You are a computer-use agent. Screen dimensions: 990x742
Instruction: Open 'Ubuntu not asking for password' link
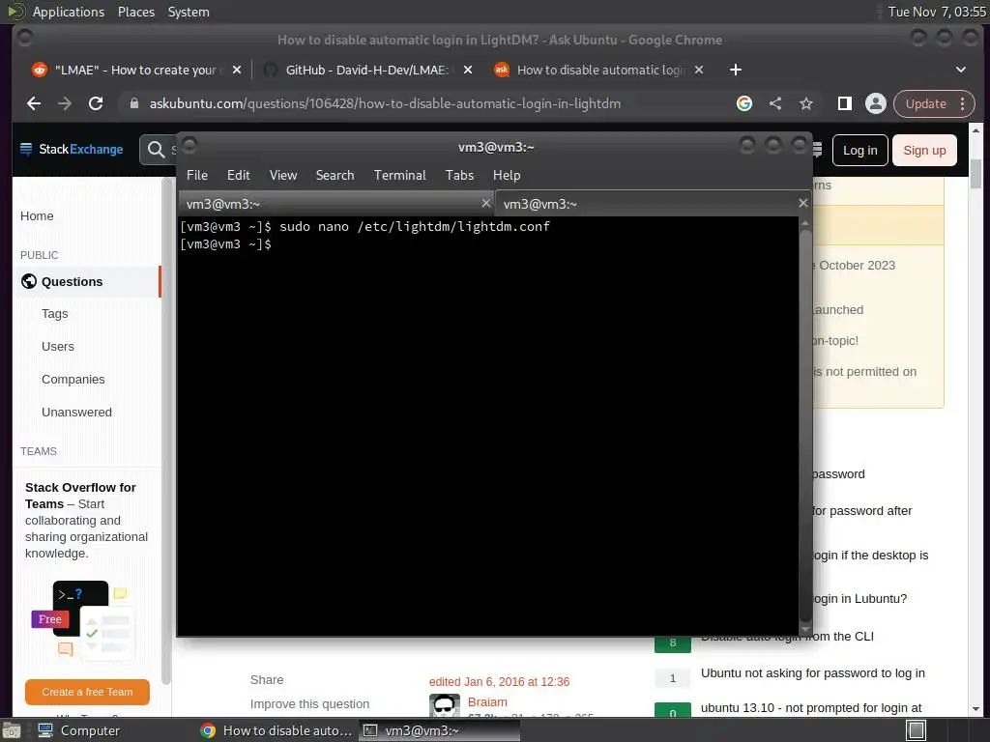(812, 673)
